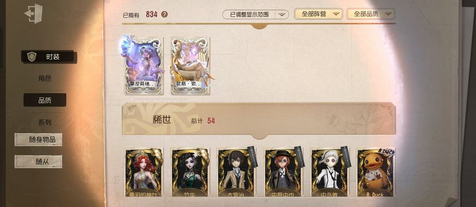
Task: Select the 品质 sorting tab
Action: pos(45,100)
